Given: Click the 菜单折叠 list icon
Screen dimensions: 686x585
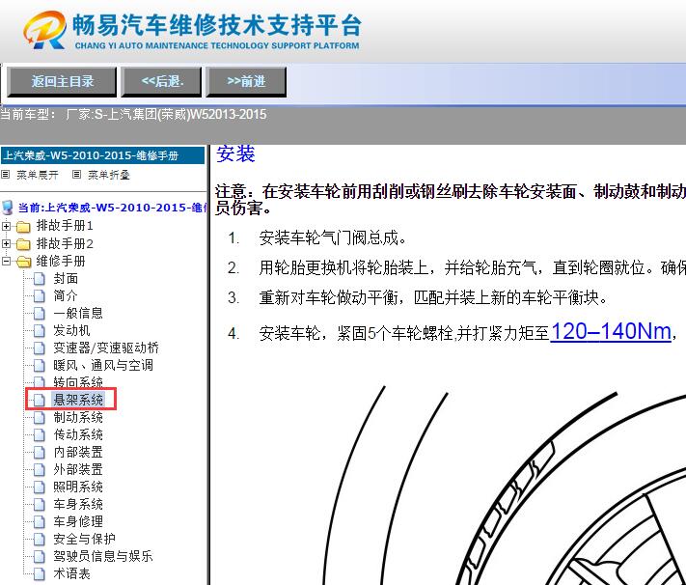Looking at the screenshot, I should 76,175.
